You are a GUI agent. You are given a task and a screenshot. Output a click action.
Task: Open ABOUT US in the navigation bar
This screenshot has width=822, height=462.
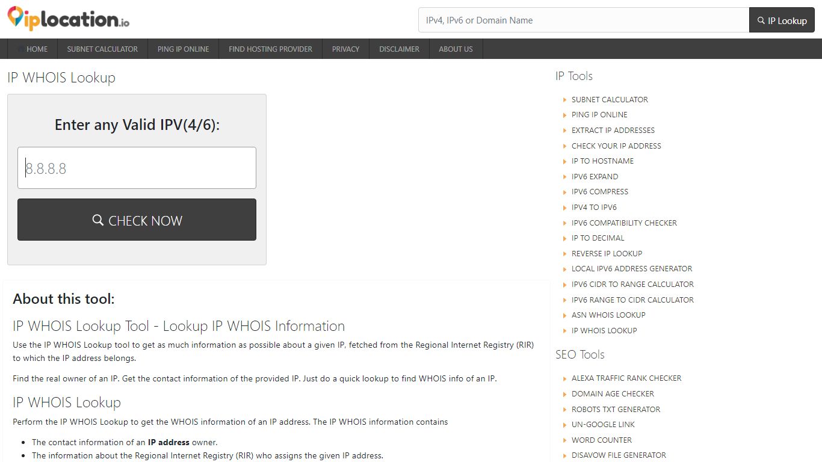click(456, 49)
